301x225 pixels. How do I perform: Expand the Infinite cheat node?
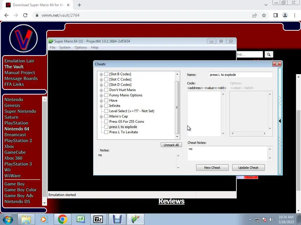click(101, 106)
